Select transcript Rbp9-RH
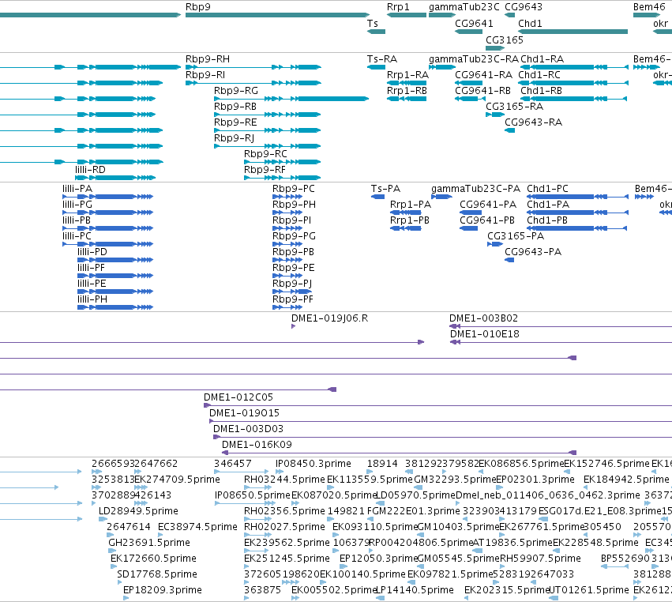 (253, 67)
